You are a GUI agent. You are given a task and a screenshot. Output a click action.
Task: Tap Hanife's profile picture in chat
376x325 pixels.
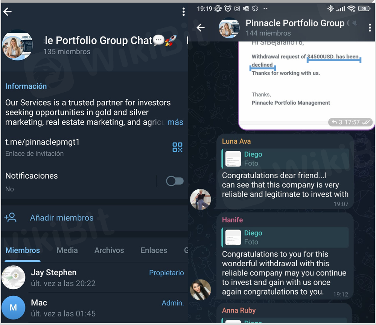[x=201, y=290]
